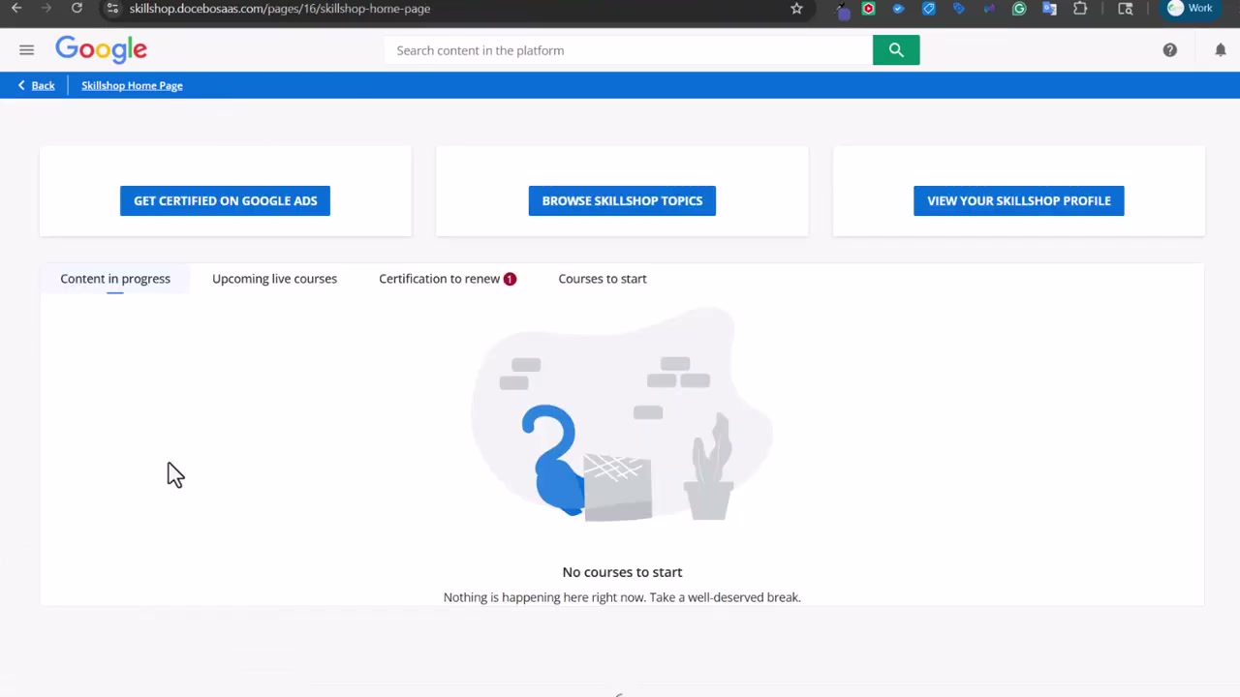Select the Certification to renew tab
1240x697 pixels.
(439, 279)
